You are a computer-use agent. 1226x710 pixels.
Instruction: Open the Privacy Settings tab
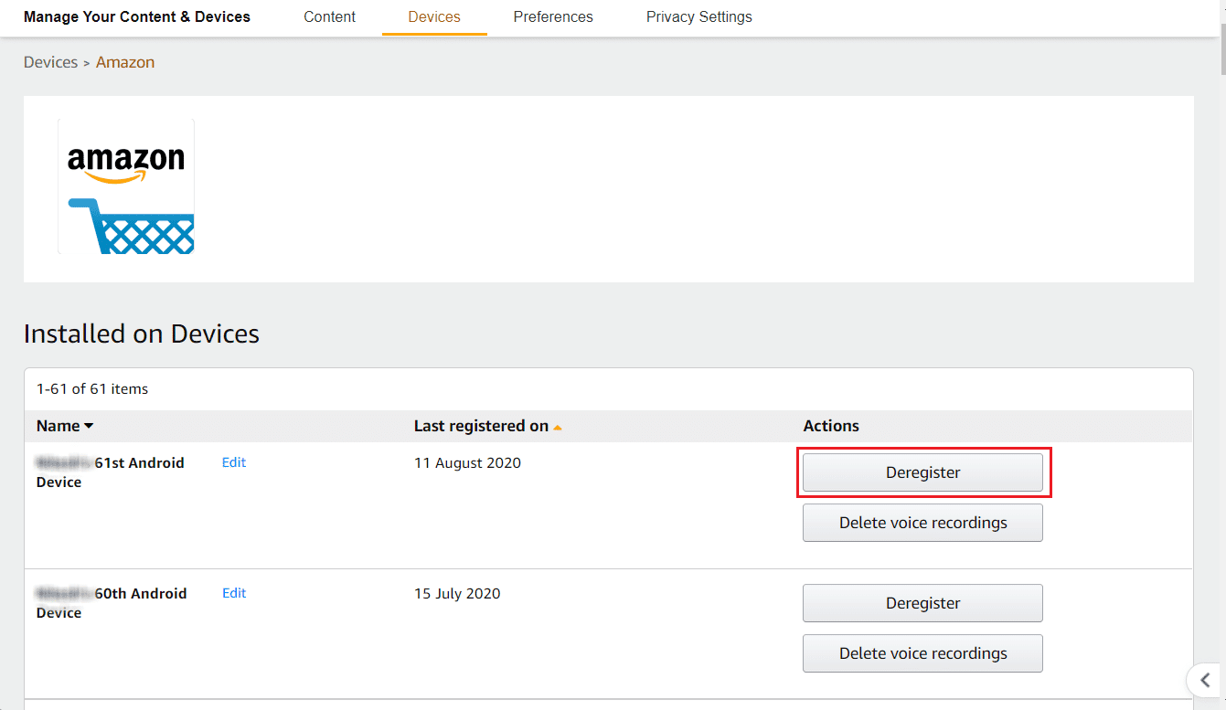pyautogui.click(x=698, y=16)
